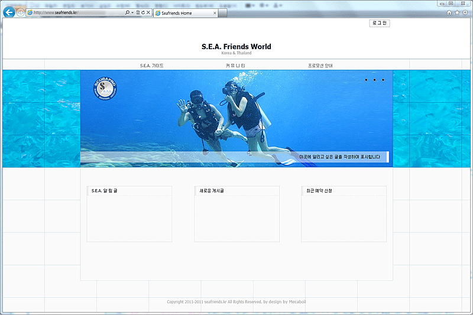Open the 커뮤니티 menu
The height and width of the screenshot is (315, 473).
235,66
